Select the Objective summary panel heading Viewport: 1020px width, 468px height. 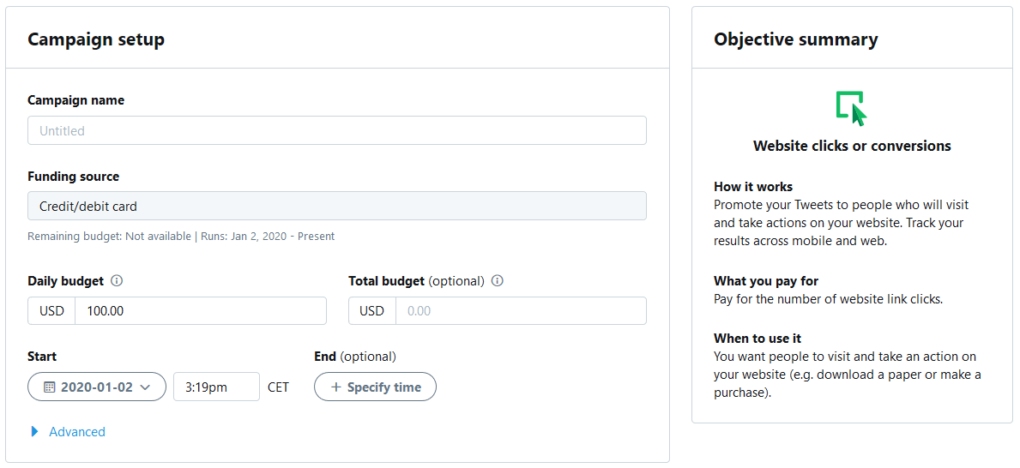pyautogui.click(x=795, y=39)
